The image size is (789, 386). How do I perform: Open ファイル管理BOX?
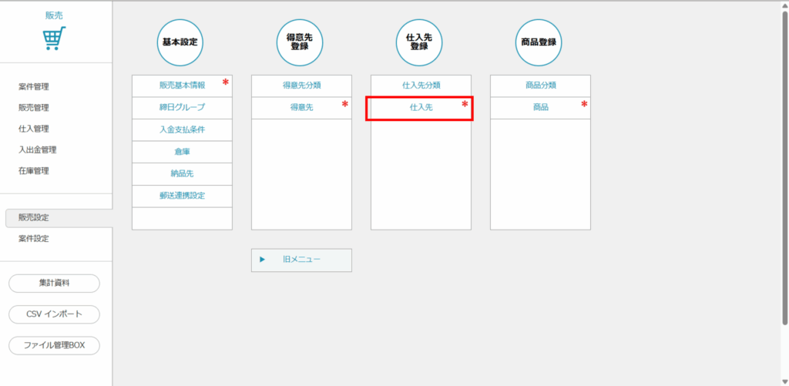point(54,345)
